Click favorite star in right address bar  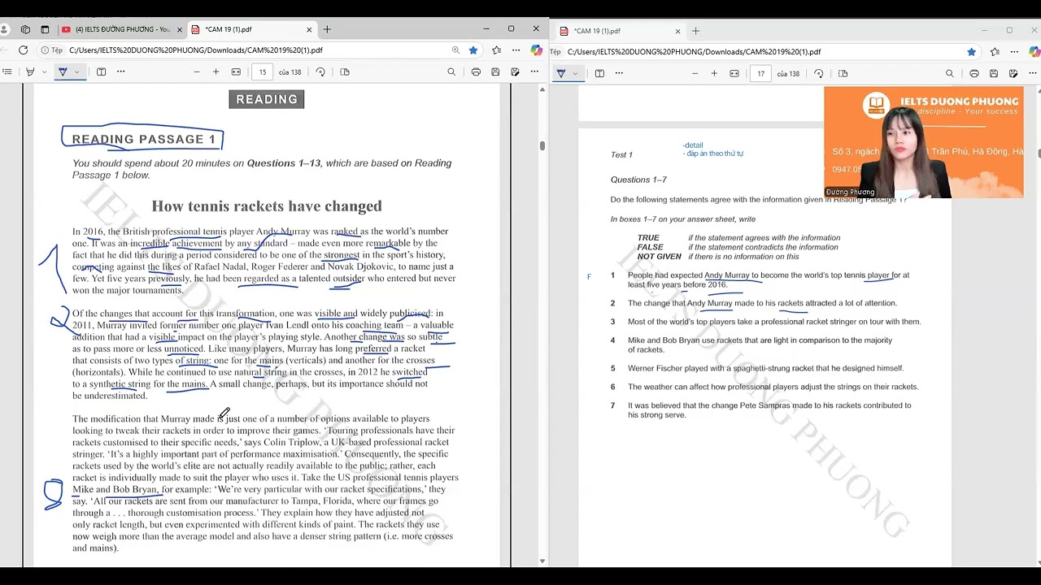(x=971, y=51)
